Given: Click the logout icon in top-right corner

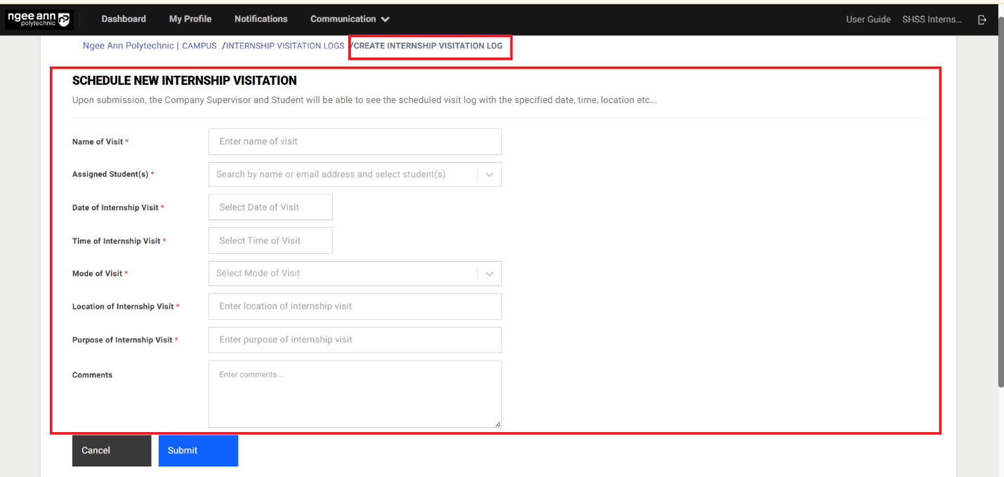Looking at the screenshot, I should pyautogui.click(x=982, y=20).
